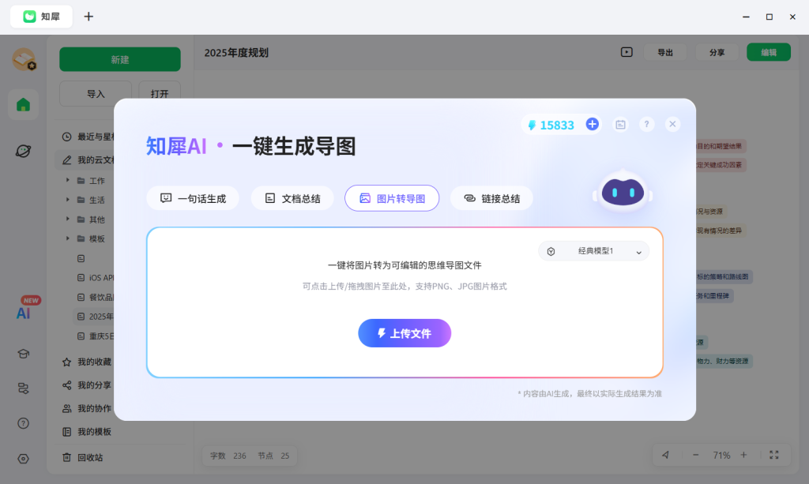Open the settings hexagon sidebar icon
809x484 pixels.
pos(23,459)
